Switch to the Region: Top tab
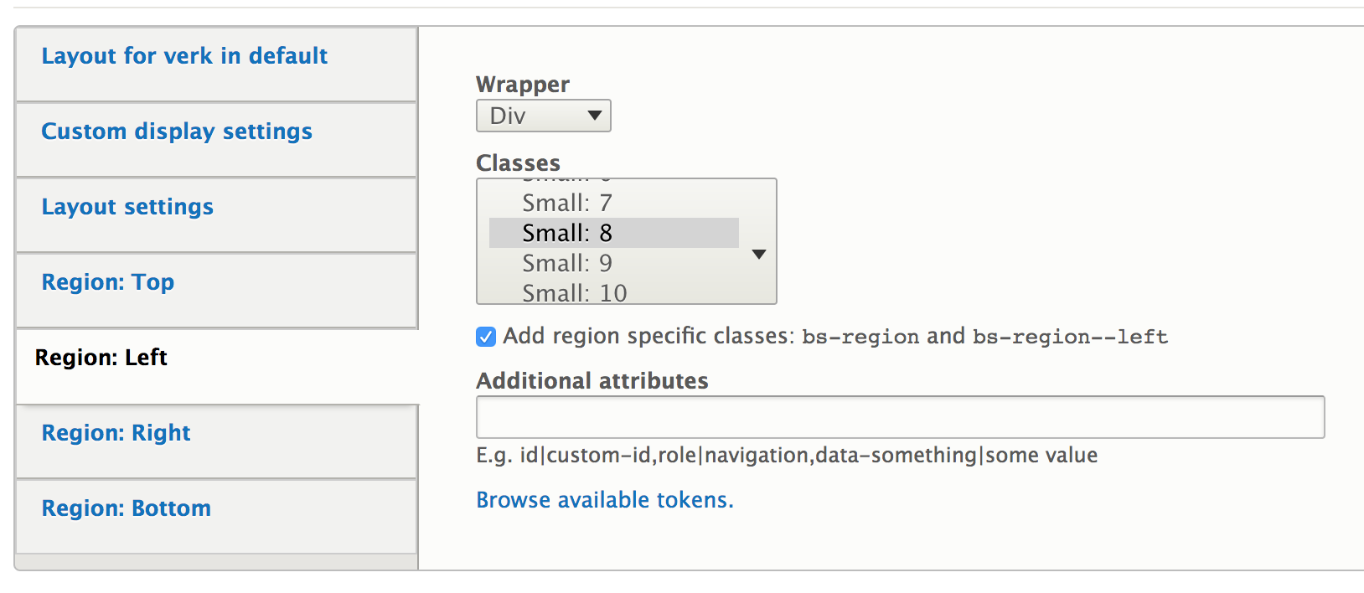 (x=107, y=282)
